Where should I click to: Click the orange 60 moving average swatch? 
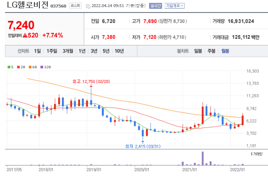click(x=30, y=67)
